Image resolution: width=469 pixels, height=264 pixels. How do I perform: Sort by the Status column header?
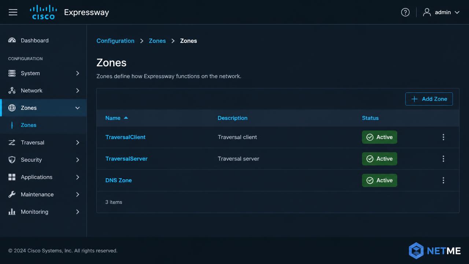370,118
